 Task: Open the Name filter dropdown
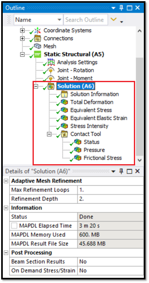tap(59, 20)
